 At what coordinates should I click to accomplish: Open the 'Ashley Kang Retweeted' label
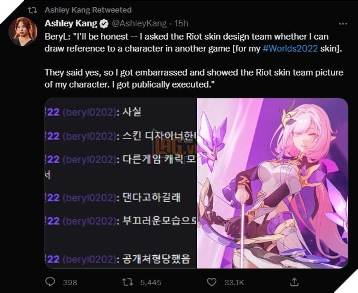88,10
